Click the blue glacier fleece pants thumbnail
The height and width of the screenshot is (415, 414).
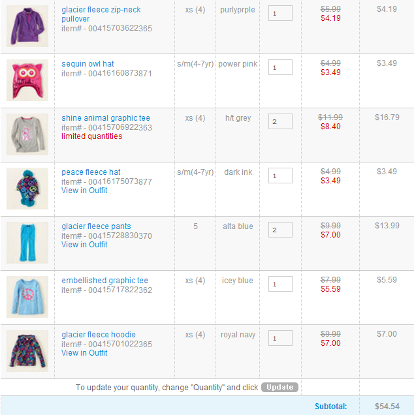(27, 243)
